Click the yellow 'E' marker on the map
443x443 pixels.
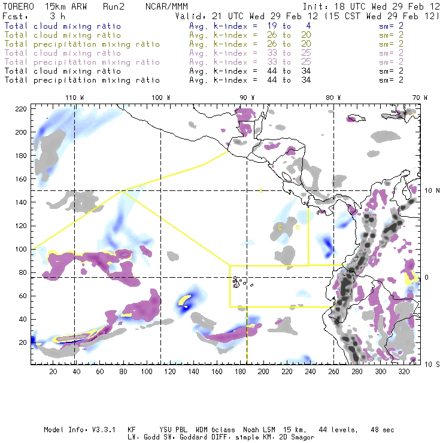click(x=262, y=191)
